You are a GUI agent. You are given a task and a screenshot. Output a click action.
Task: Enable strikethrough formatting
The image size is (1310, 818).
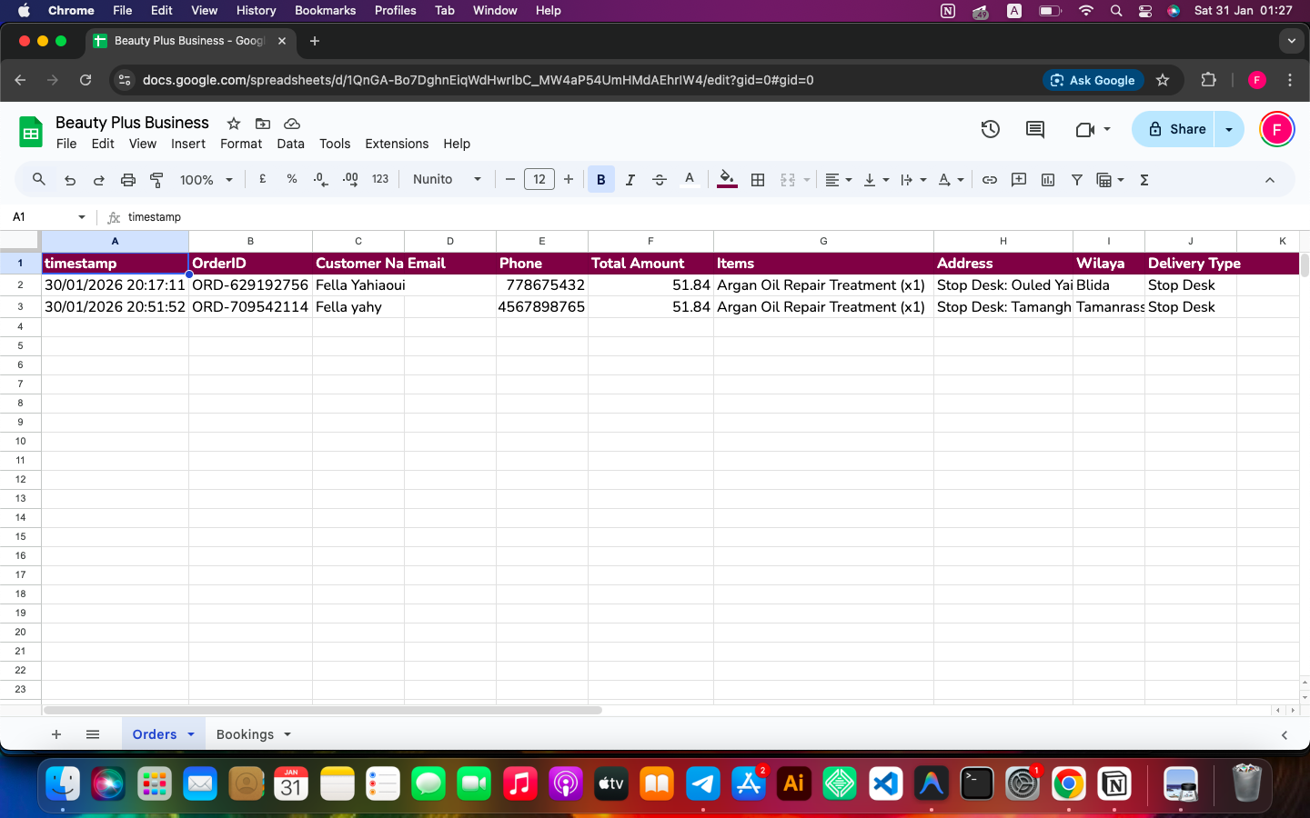point(659,179)
